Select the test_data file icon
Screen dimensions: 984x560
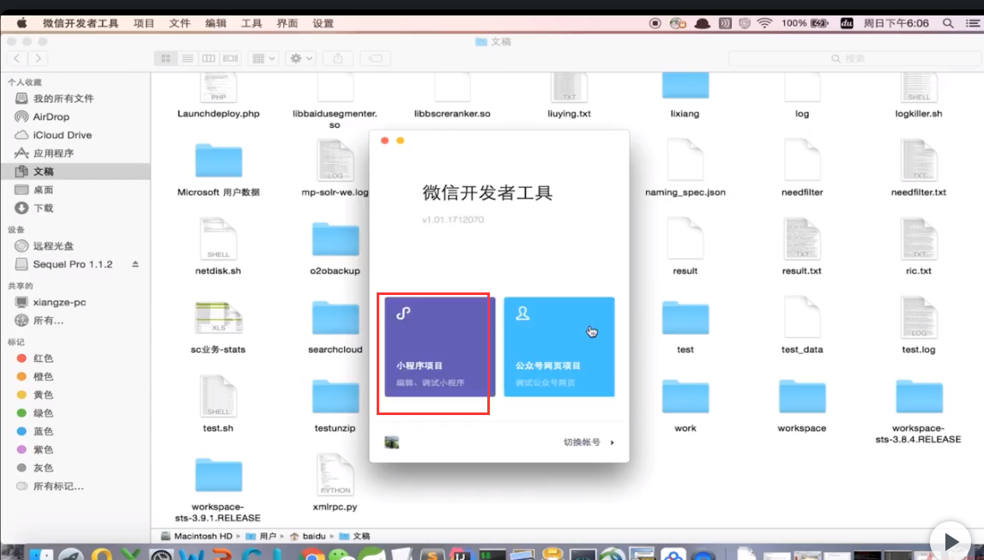pos(802,317)
